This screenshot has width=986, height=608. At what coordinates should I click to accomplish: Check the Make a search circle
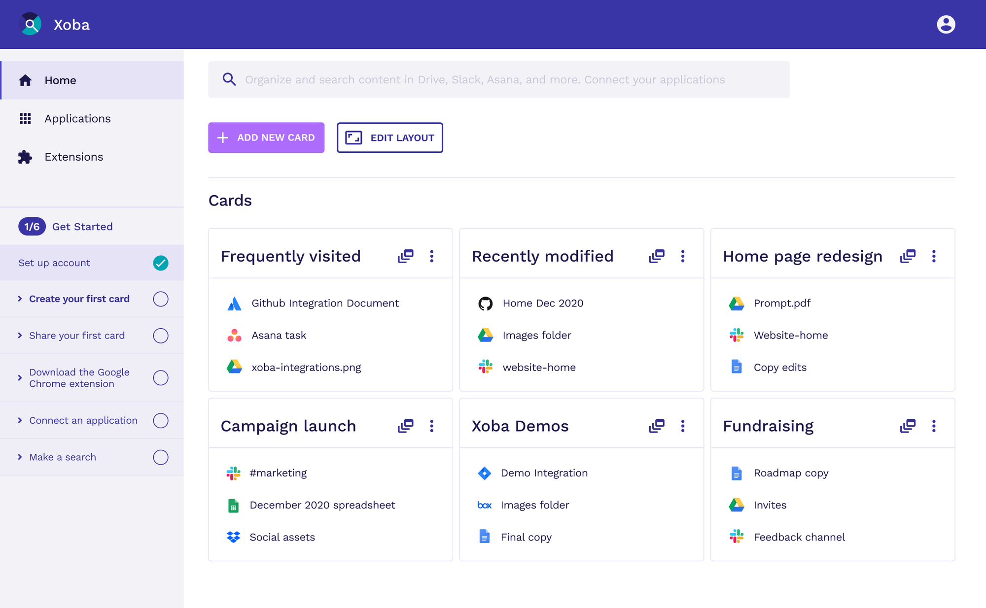pos(160,457)
